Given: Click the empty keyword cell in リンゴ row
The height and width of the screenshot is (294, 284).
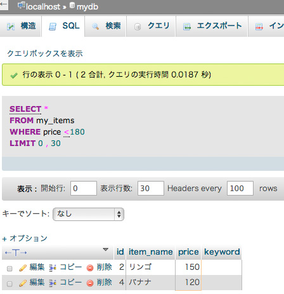Looking at the screenshot, I should (x=222, y=267).
